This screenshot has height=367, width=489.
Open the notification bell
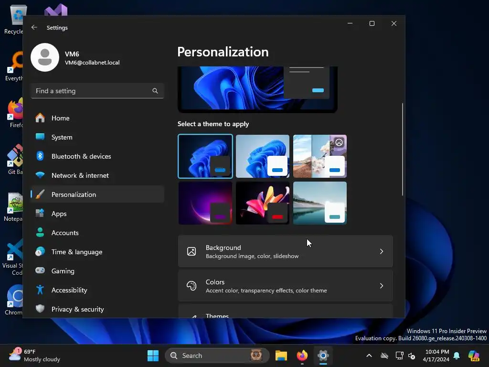(457, 356)
